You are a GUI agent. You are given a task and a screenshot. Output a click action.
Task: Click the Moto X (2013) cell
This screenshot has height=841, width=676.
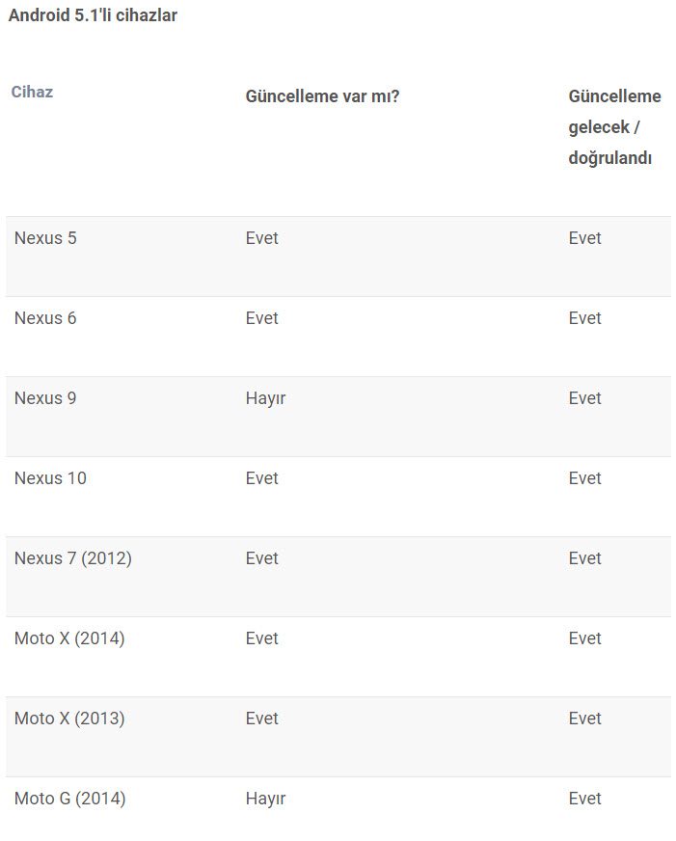click(69, 718)
